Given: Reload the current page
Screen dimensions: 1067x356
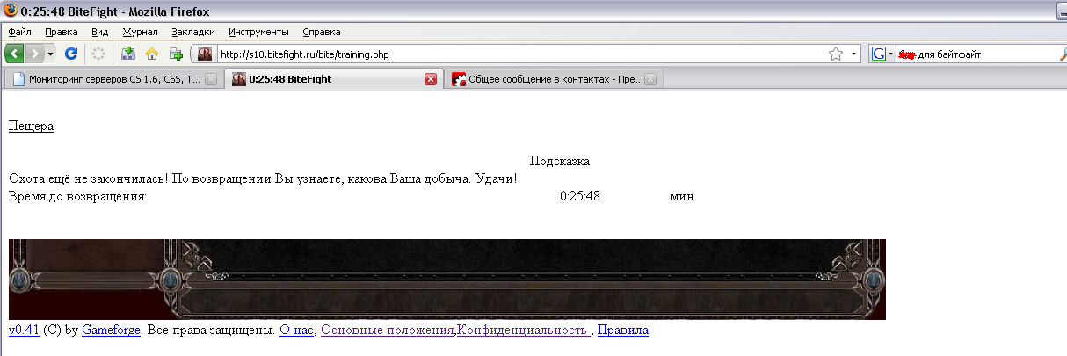Looking at the screenshot, I should 71,54.
